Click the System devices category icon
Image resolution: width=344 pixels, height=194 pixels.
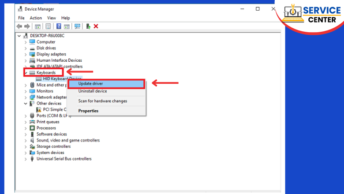(x=32, y=153)
